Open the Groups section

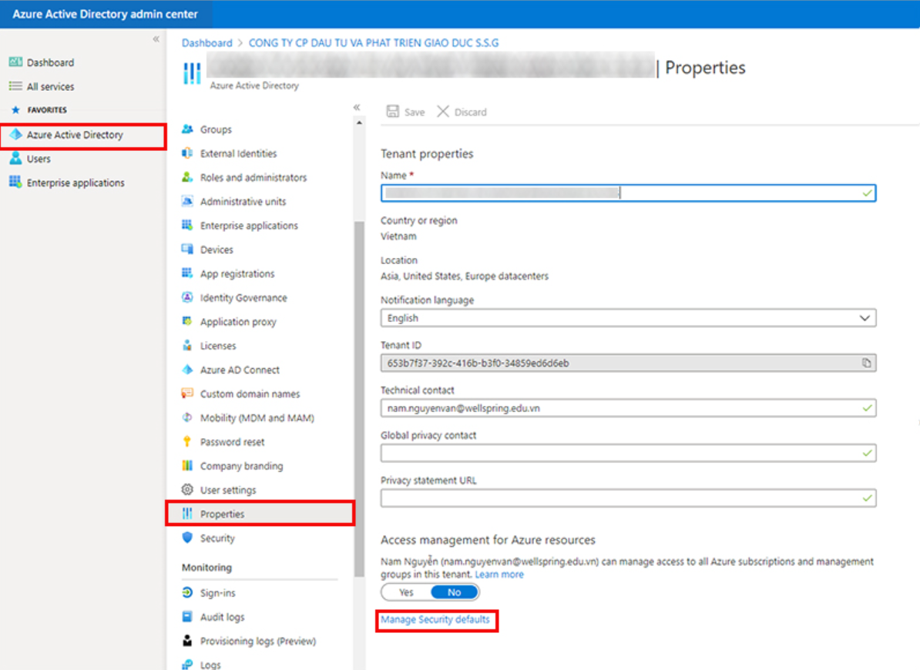click(x=211, y=129)
